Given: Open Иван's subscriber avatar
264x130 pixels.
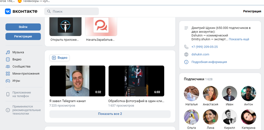Looking at the screenshot, I should point(230,94).
